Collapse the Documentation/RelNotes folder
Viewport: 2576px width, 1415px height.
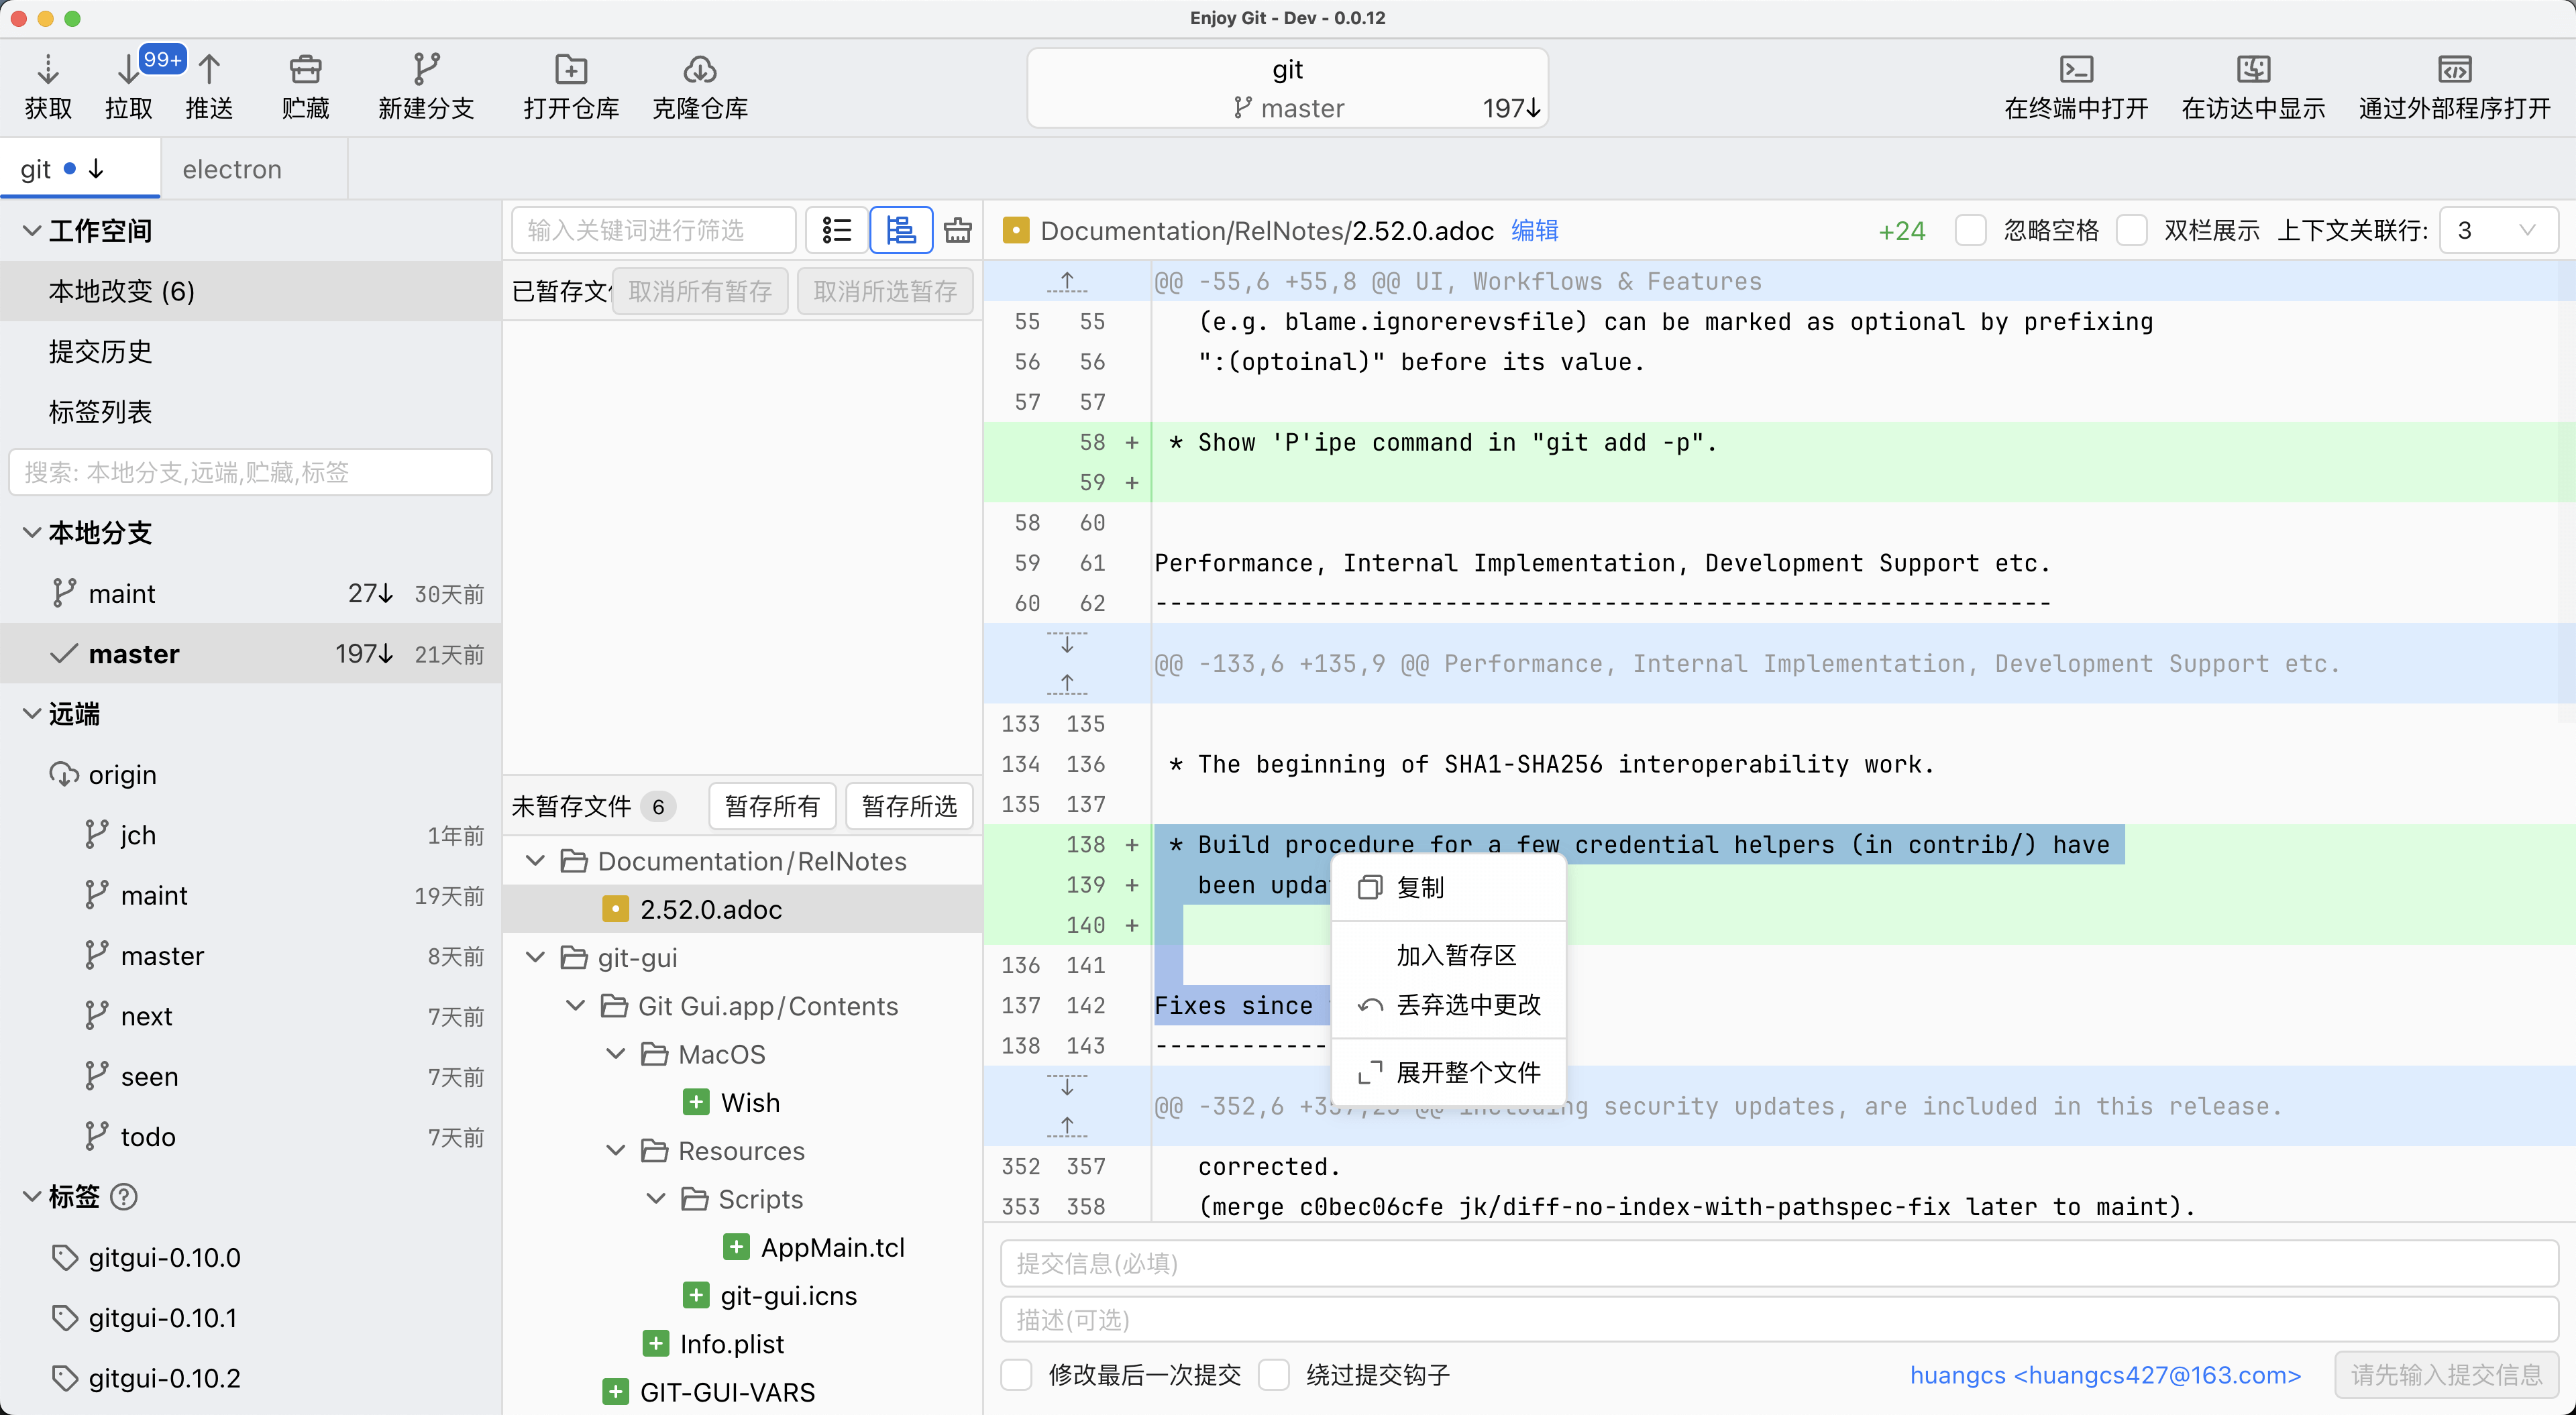[535, 860]
